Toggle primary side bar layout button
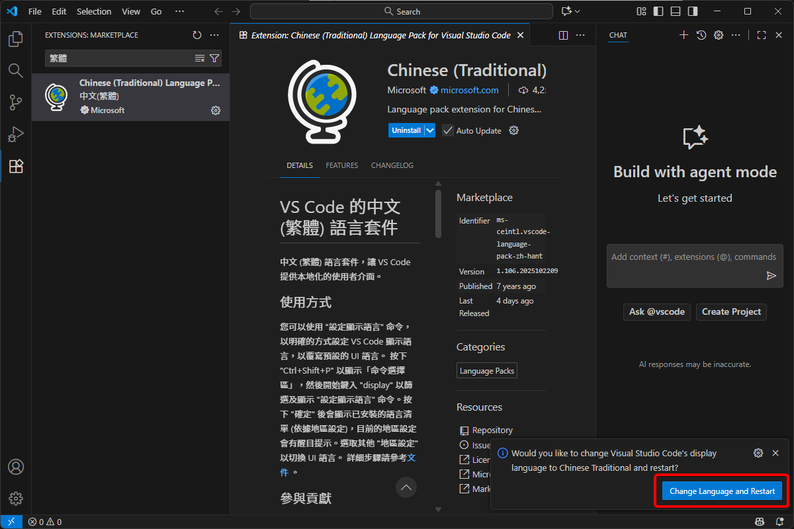Viewport: 794px width, 529px height. point(658,11)
